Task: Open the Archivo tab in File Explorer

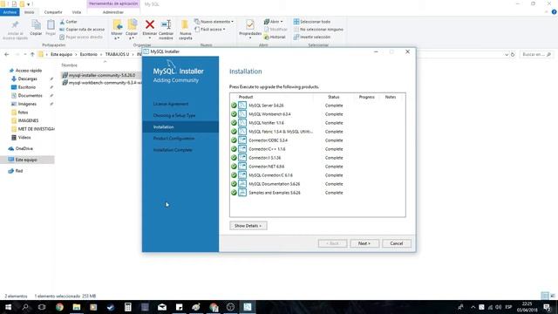Action: [x=10, y=12]
